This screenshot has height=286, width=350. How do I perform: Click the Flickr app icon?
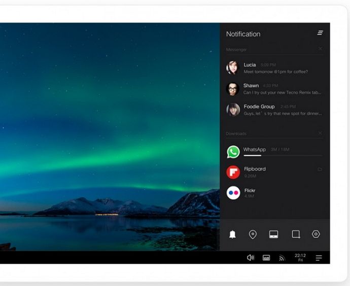point(233,193)
